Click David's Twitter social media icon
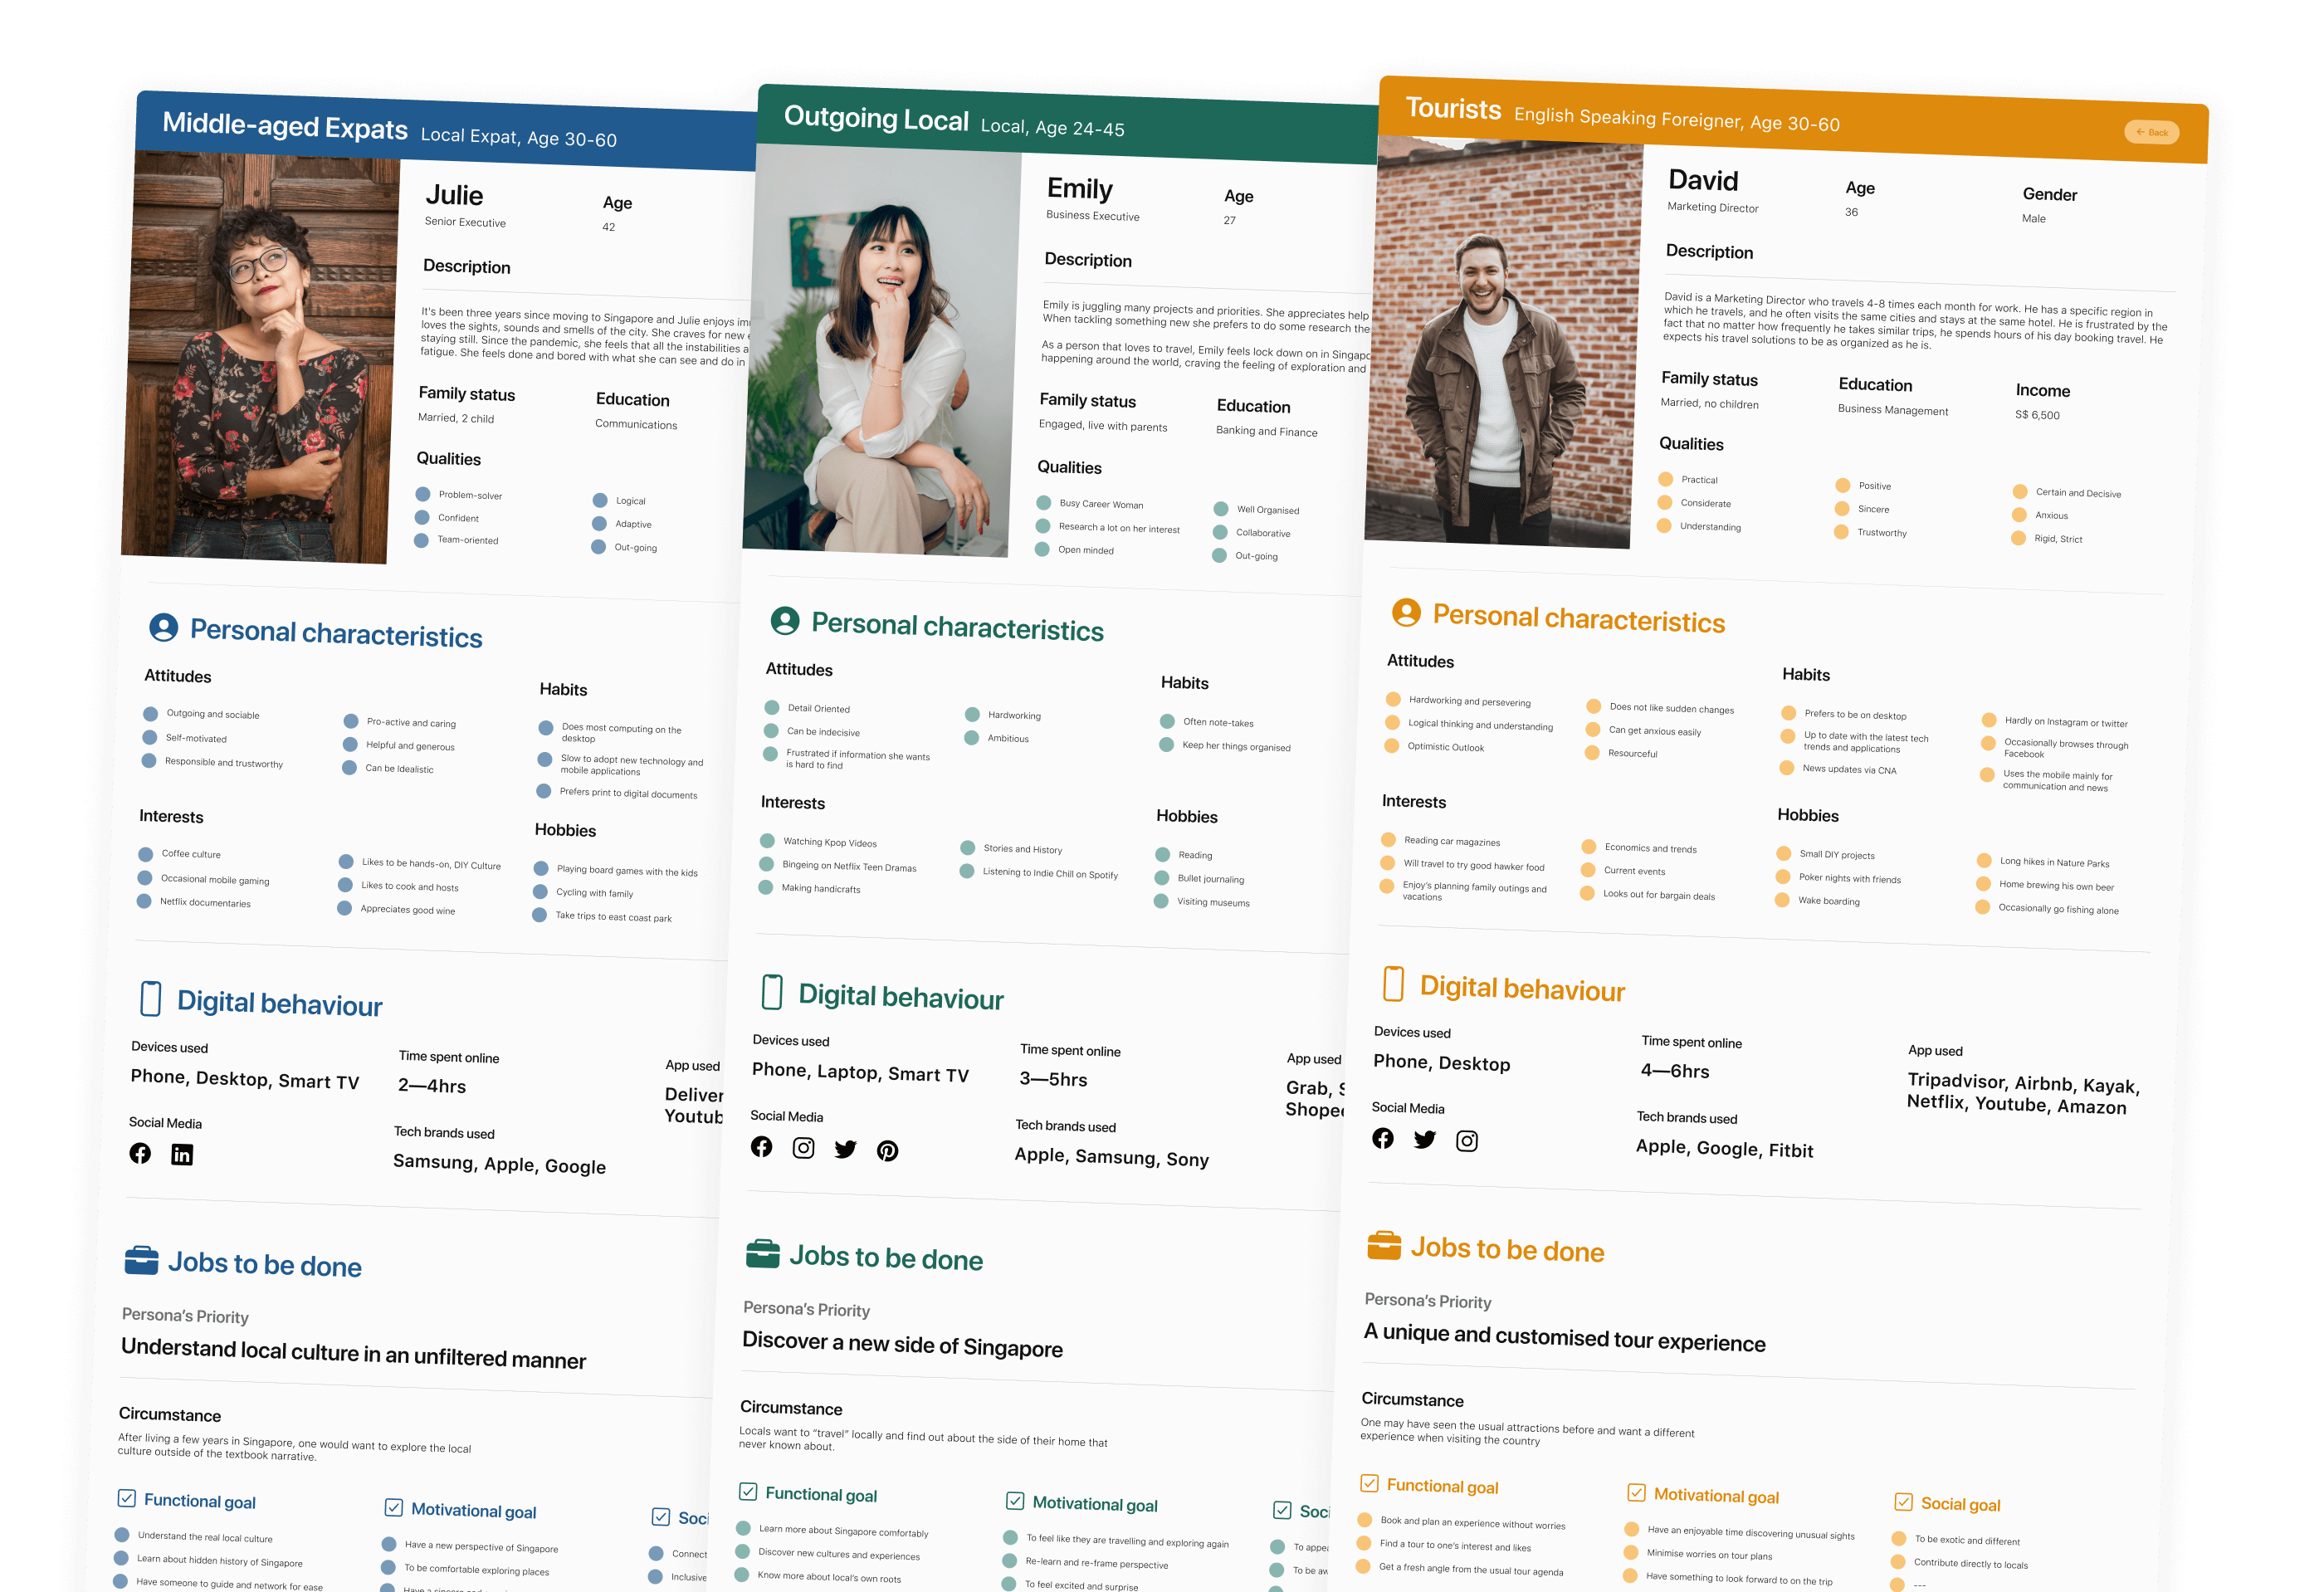Image resolution: width=2324 pixels, height=1592 pixels. [1424, 1139]
